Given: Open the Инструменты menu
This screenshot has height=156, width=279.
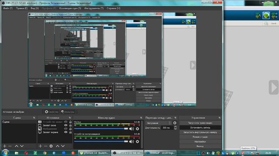Looking at the screenshot, I should pyautogui.click(x=94, y=8).
